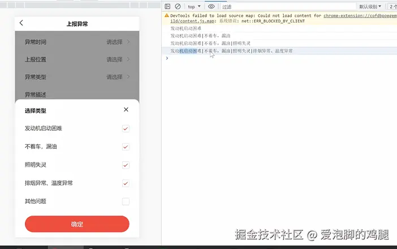Click console log ending with 温度异常
Screen dimensions: 397x249
point(231,51)
